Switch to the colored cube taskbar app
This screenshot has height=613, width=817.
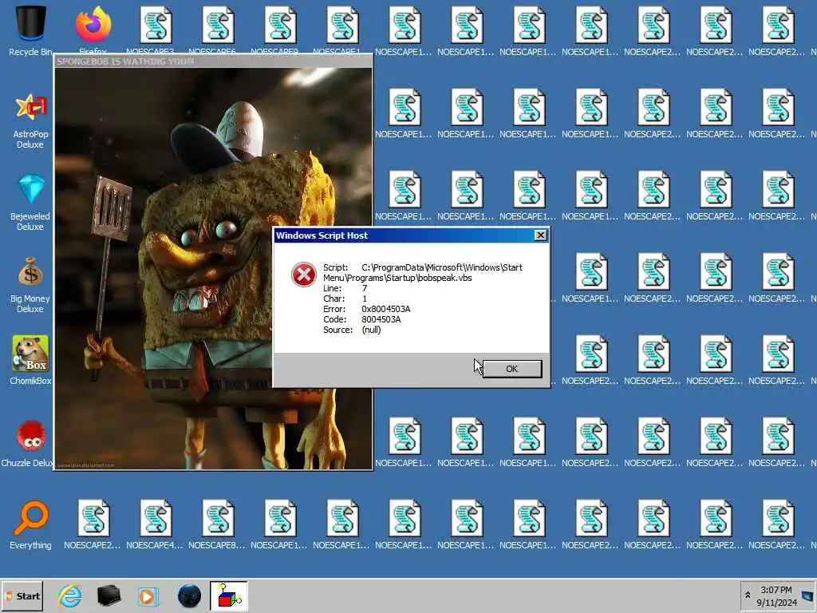(229, 595)
